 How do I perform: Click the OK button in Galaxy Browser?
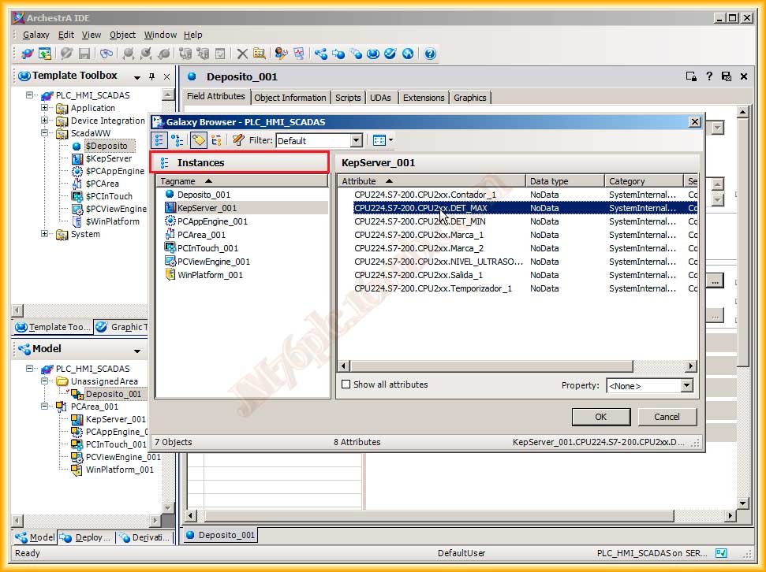(x=600, y=417)
